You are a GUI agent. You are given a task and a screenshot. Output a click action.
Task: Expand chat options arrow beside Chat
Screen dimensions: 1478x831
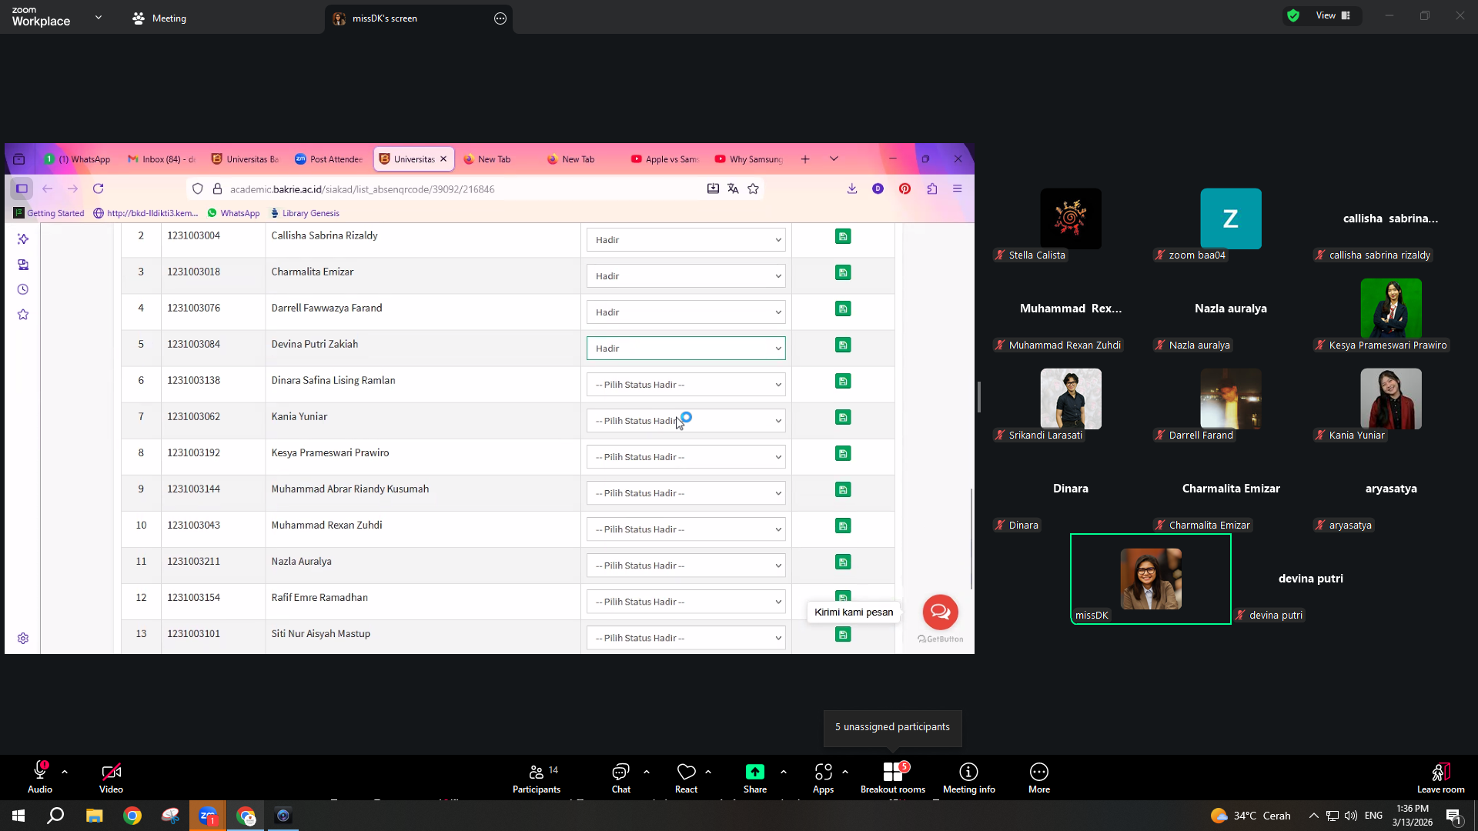pyautogui.click(x=647, y=772)
